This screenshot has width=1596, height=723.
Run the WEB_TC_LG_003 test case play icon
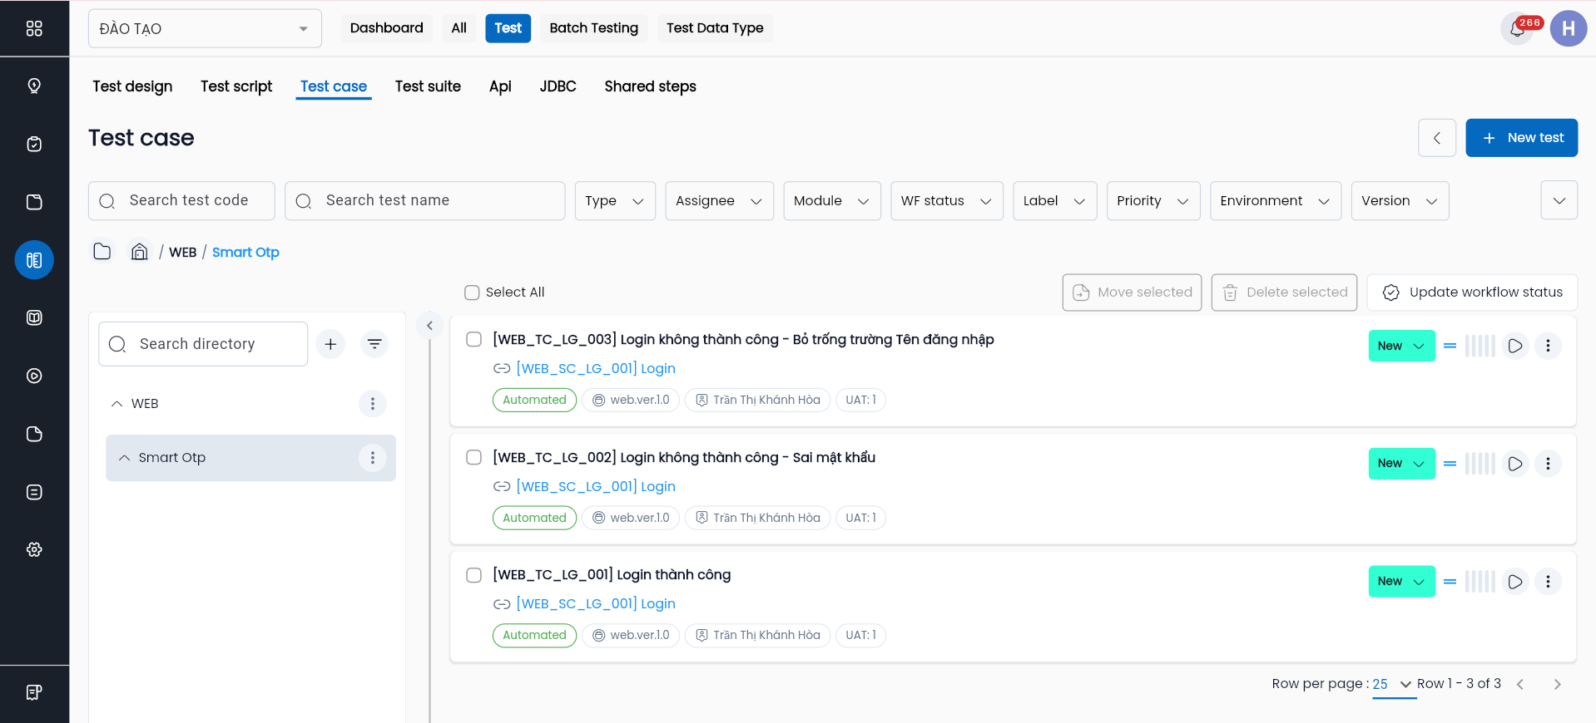[x=1514, y=346]
